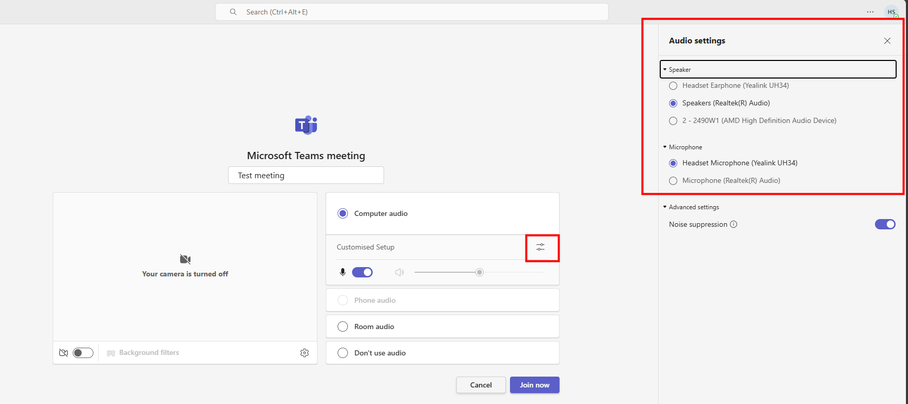The height and width of the screenshot is (404, 908).
Task: Click the Noise suppression info icon
Action: tap(734, 224)
